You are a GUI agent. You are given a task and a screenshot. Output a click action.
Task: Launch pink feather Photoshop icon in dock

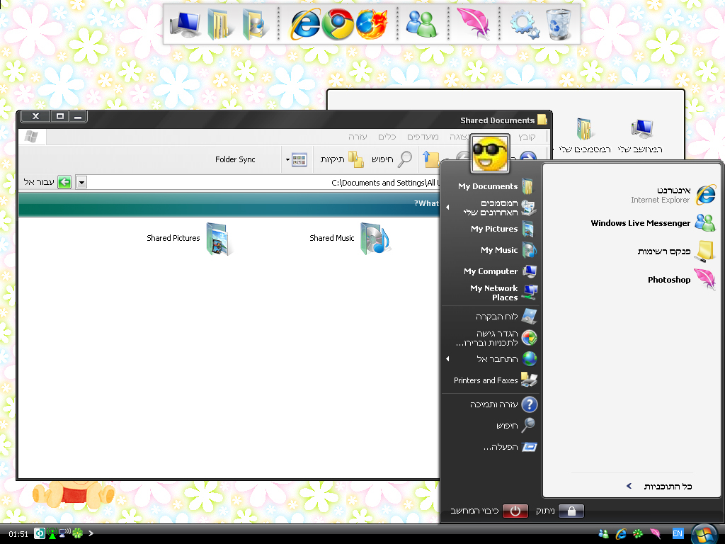(x=474, y=24)
